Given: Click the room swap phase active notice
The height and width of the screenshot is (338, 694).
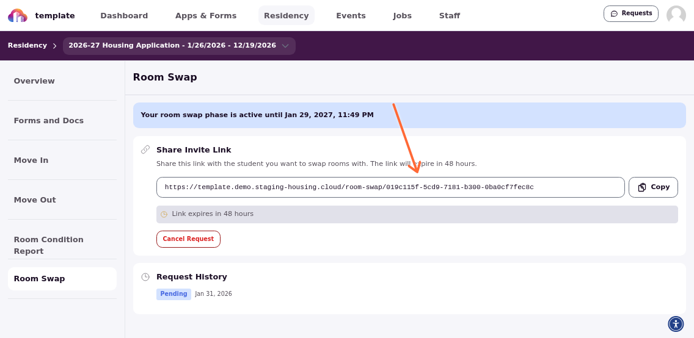Looking at the screenshot, I should (409, 115).
